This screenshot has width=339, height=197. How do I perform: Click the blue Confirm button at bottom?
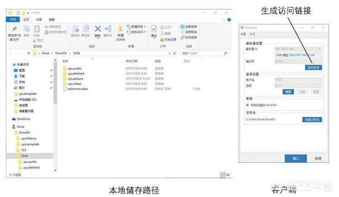(x=296, y=158)
